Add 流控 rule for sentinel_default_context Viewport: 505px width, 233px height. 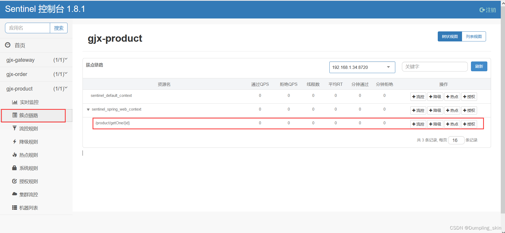pos(418,97)
